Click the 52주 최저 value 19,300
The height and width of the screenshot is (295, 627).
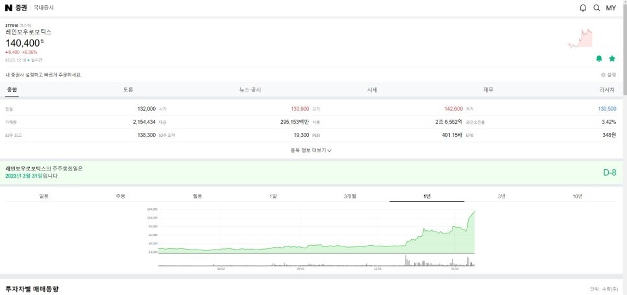pyautogui.click(x=301, y=135)
